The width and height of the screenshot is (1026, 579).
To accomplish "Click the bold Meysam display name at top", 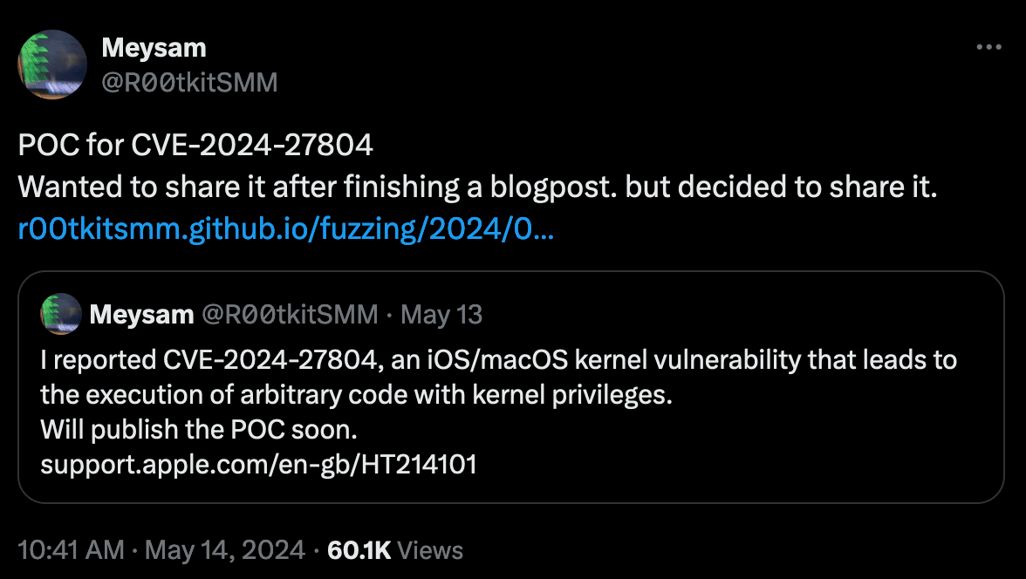I will 154,48.
